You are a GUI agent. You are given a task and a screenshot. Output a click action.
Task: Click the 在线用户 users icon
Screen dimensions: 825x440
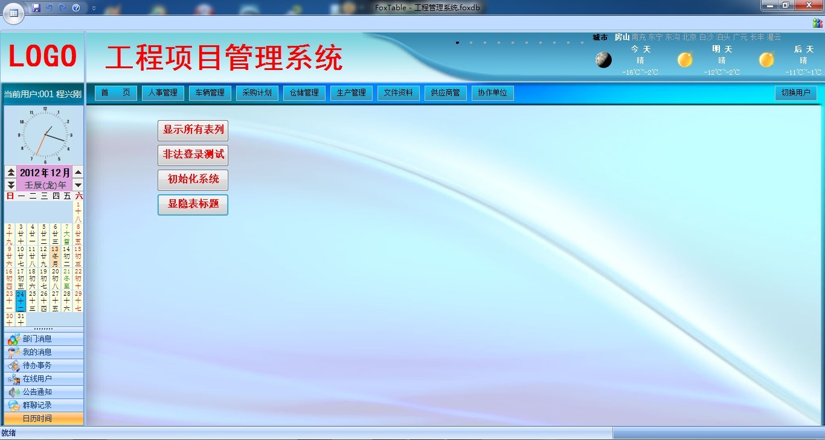pos(13,379)
